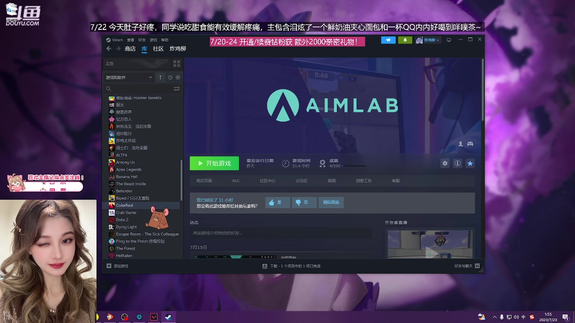Expand 游戏和软件 category dropdown
Image resolution: width=575 pixels, height=323 pixels.
[129, 77]
